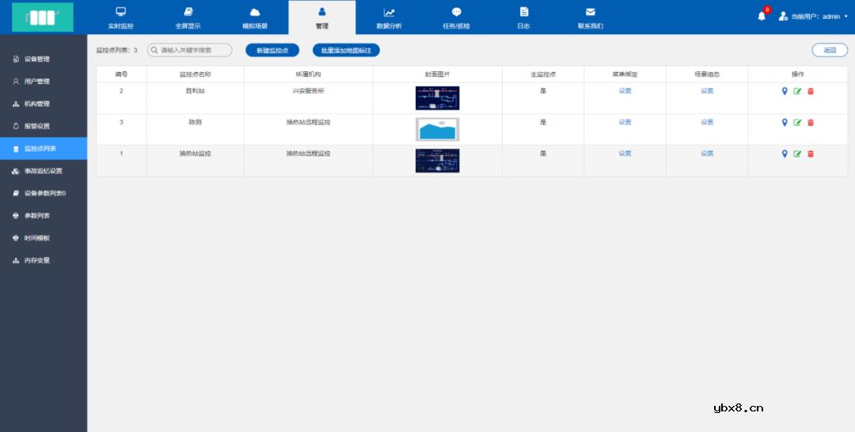This screenshot has width=855, height=432.
Task: Open 事故追忆设置 in the sidebar
Action: pyautogui.click(x=43, y=171)
